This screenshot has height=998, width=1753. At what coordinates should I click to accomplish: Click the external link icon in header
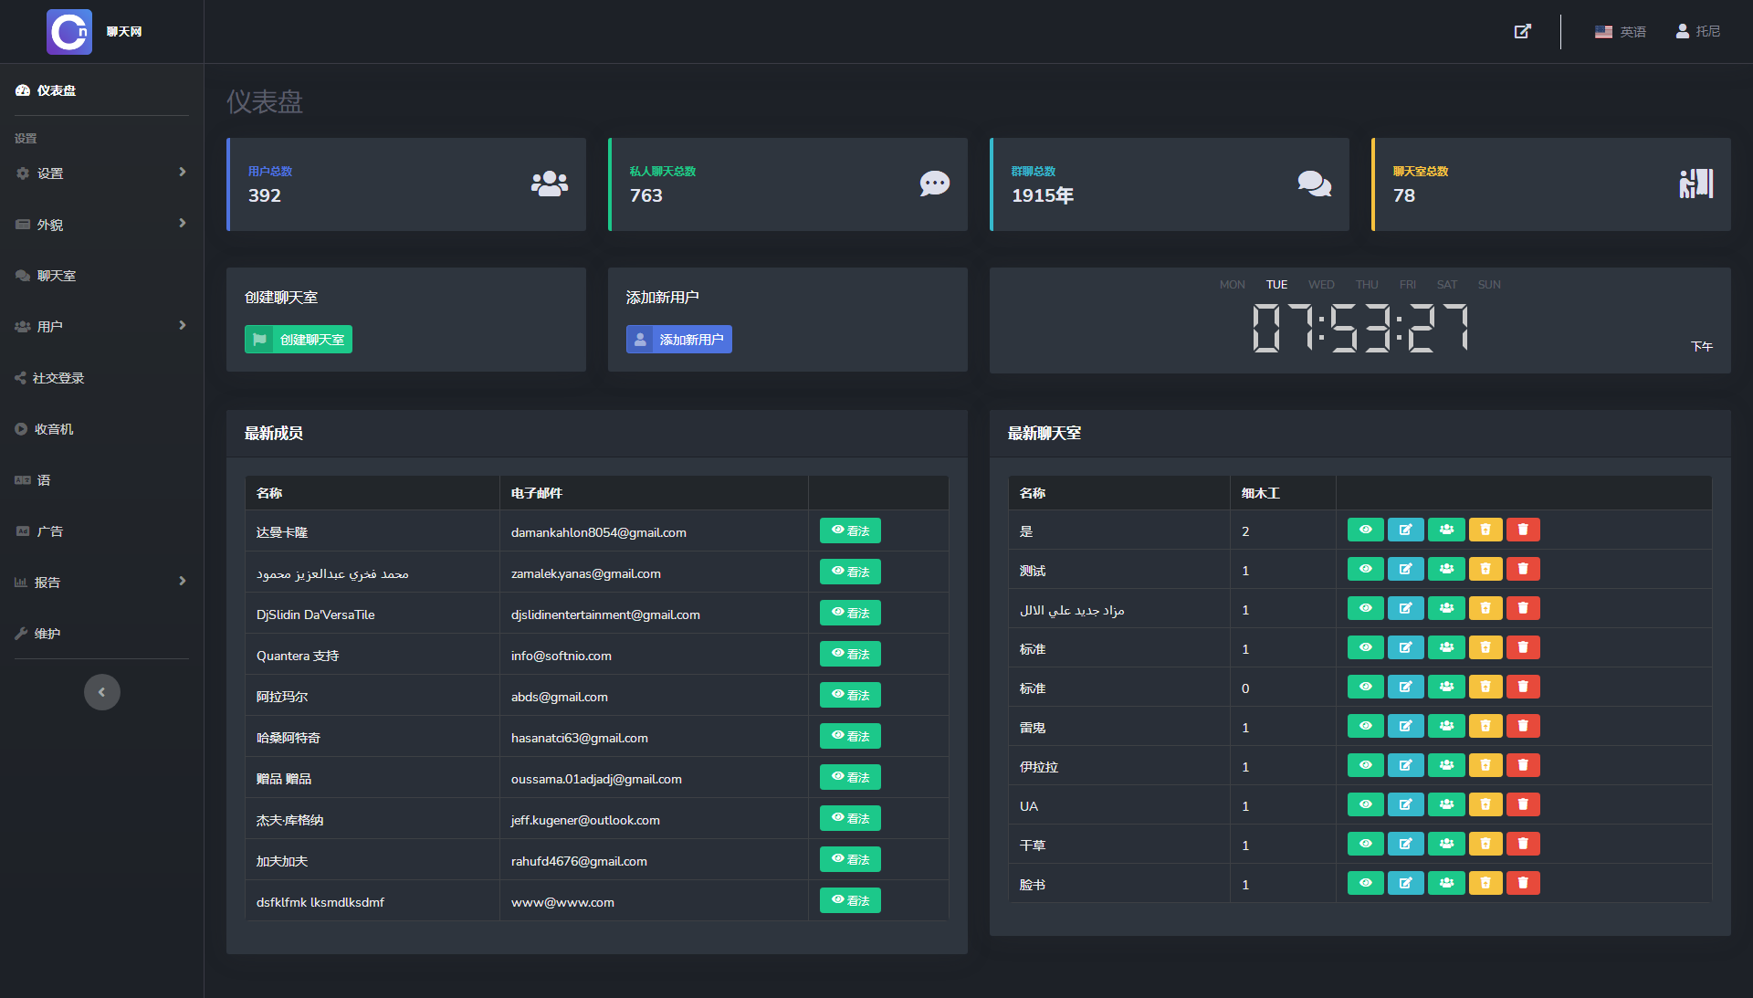click(x=1522, y=31)
